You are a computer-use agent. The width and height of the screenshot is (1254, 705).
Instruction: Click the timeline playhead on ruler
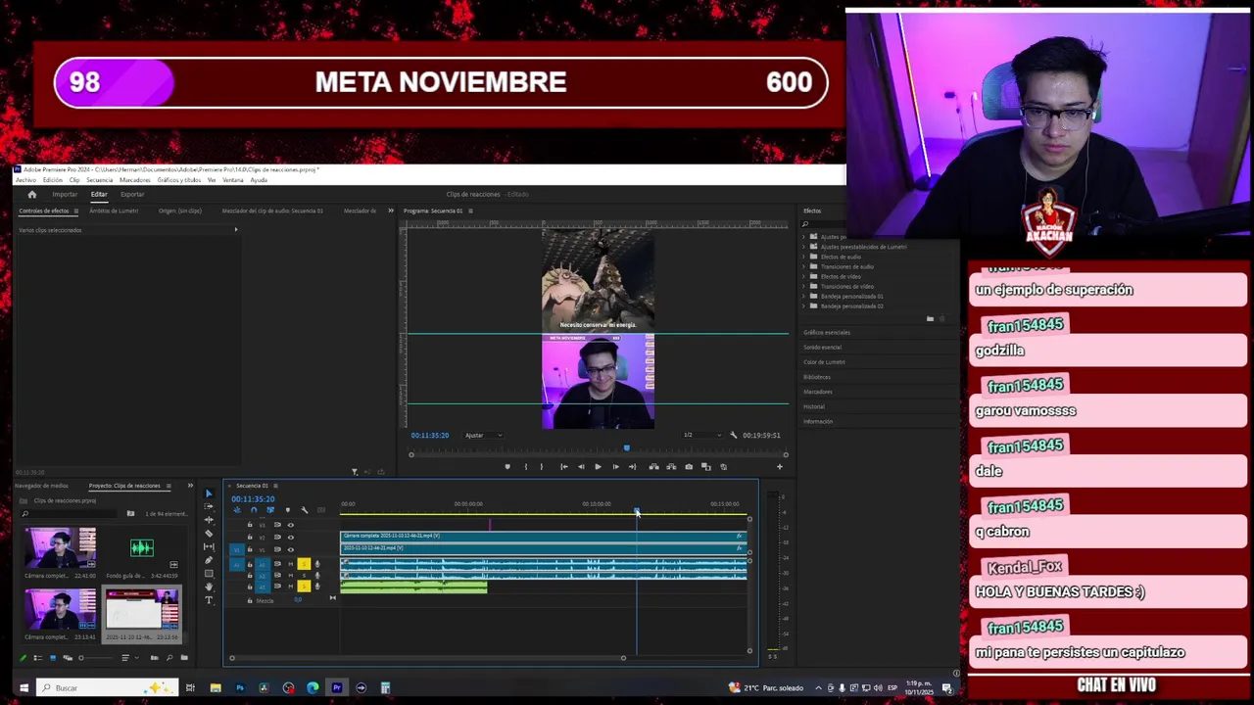(x=637, y=512)
